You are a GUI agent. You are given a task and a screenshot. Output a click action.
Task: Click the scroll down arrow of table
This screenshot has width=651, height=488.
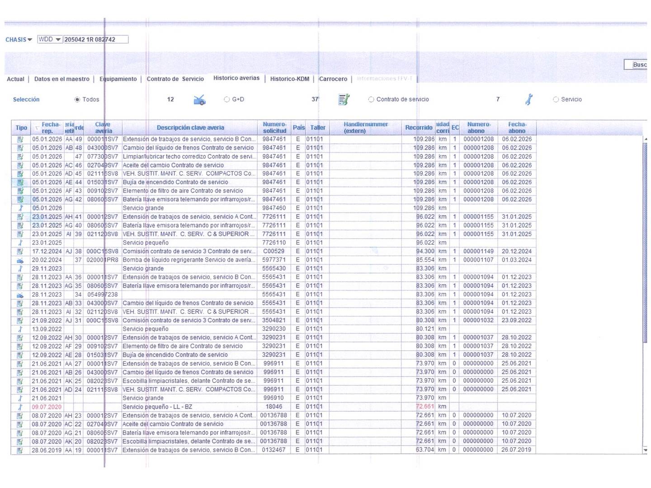[645, 450]
